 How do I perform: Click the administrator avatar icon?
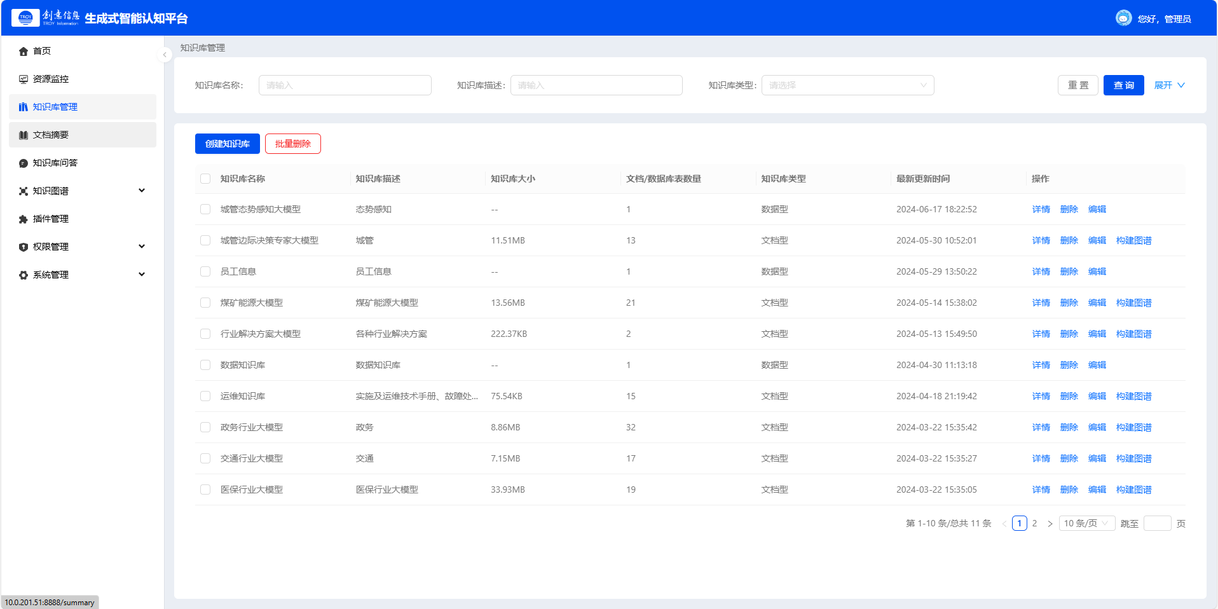[x=1123, y=18]
